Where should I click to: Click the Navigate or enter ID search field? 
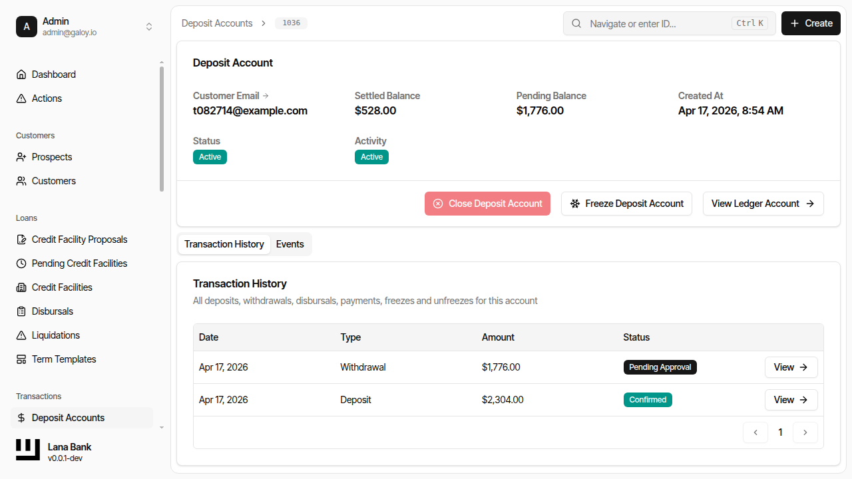(666, 23)
